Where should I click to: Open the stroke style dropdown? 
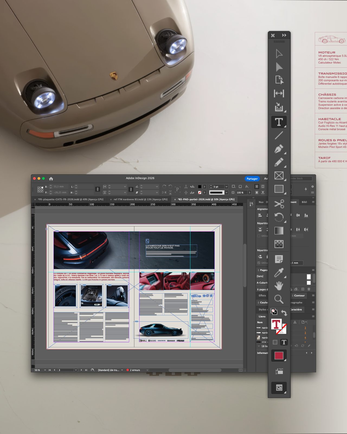pos(226,193)
